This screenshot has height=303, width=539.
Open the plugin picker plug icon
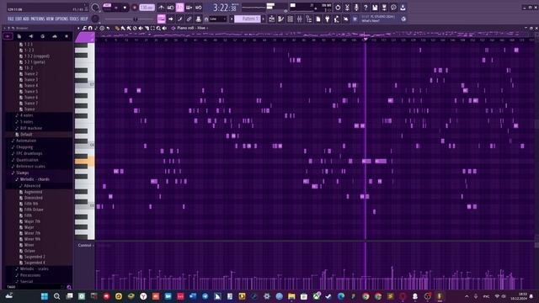pos(328,19)
